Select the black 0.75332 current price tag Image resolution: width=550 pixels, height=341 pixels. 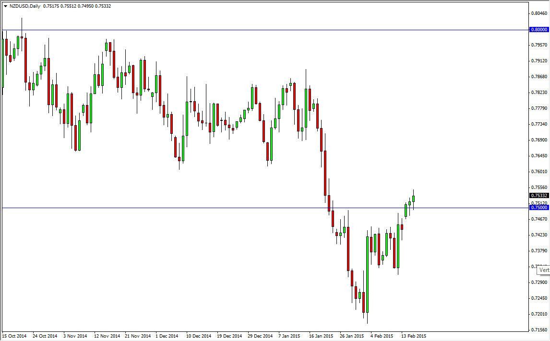[539, 195]
